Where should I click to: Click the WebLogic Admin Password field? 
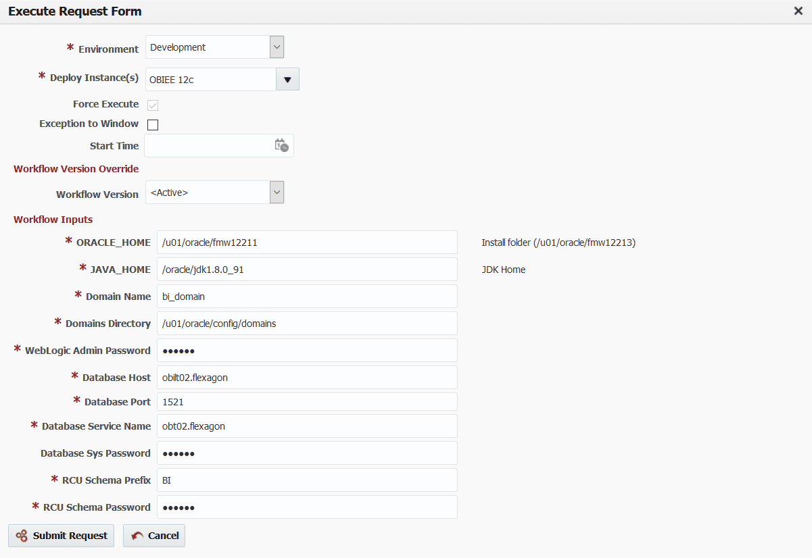point(307,351)
